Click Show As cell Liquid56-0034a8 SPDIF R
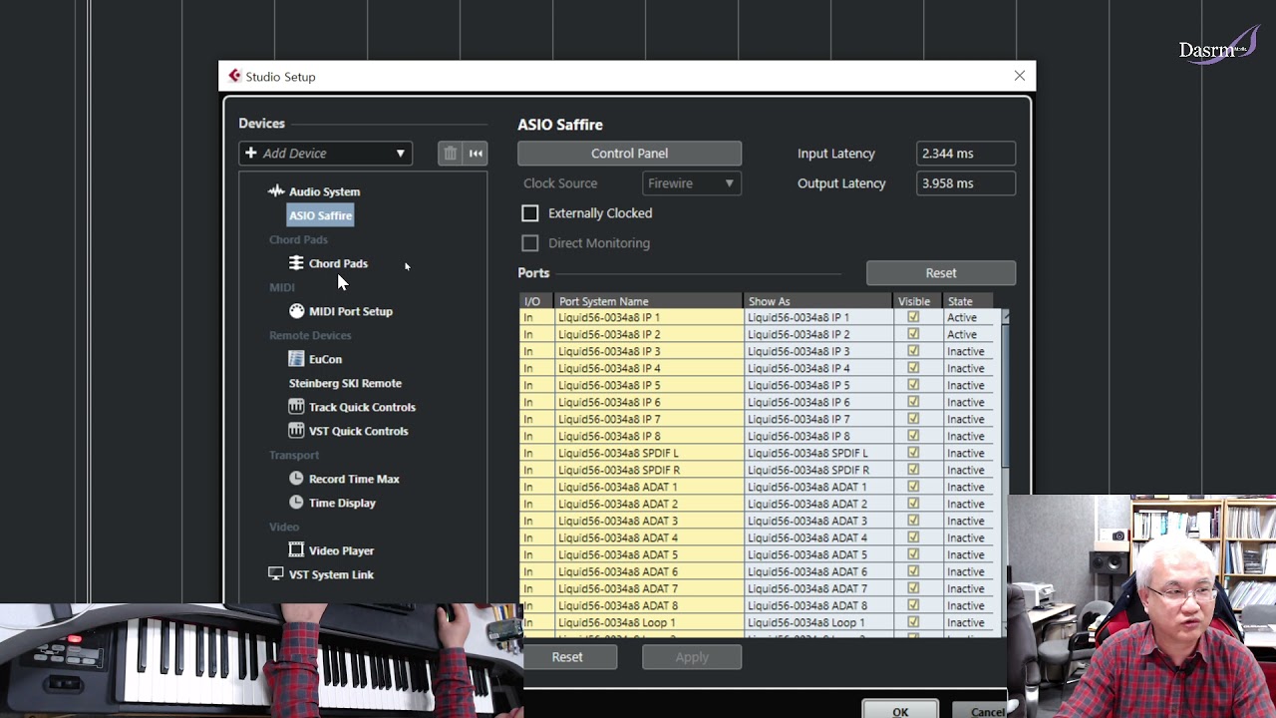The height and width of the screenshot is (718, 1276). (x=817, y=470)
